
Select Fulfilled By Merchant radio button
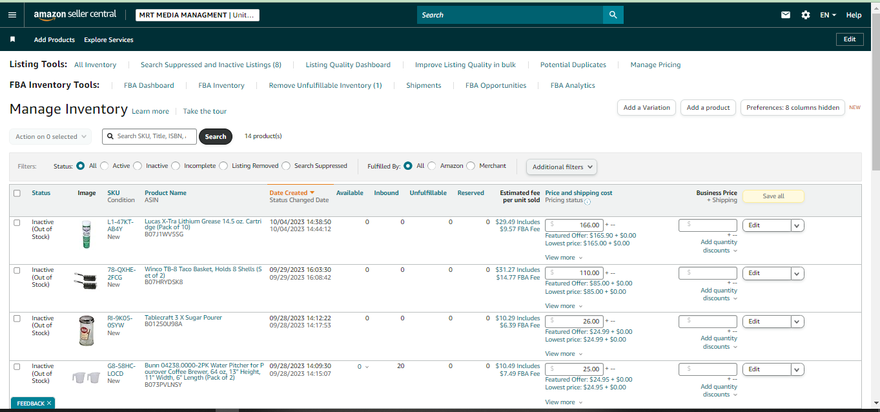pyautogui.click(x=471, y=166)
